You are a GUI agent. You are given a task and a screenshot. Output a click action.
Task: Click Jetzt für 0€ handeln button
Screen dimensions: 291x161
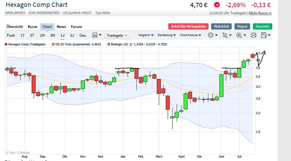tap(188, 26)
